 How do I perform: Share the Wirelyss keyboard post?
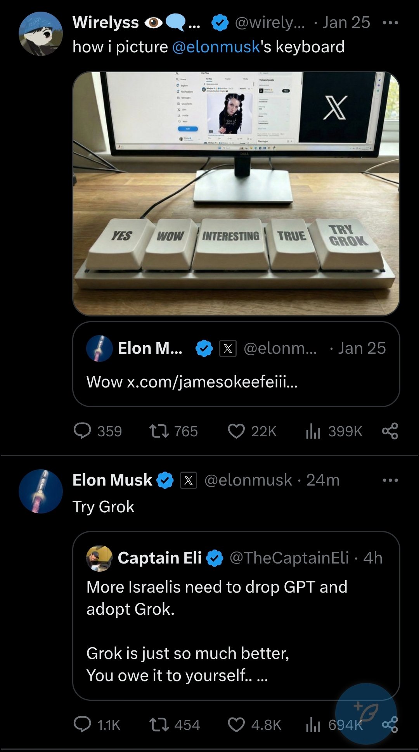point(390,431)
